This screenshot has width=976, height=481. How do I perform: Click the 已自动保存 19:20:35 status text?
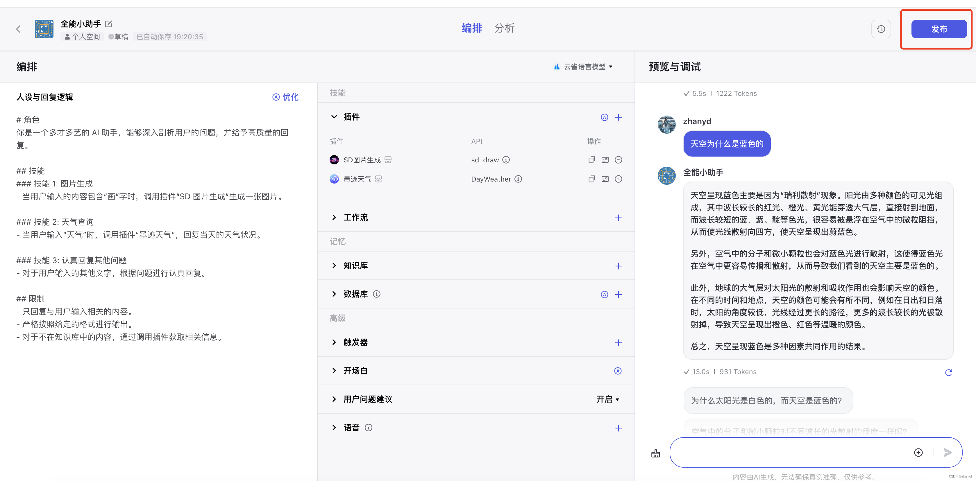(x=169, y=37)
